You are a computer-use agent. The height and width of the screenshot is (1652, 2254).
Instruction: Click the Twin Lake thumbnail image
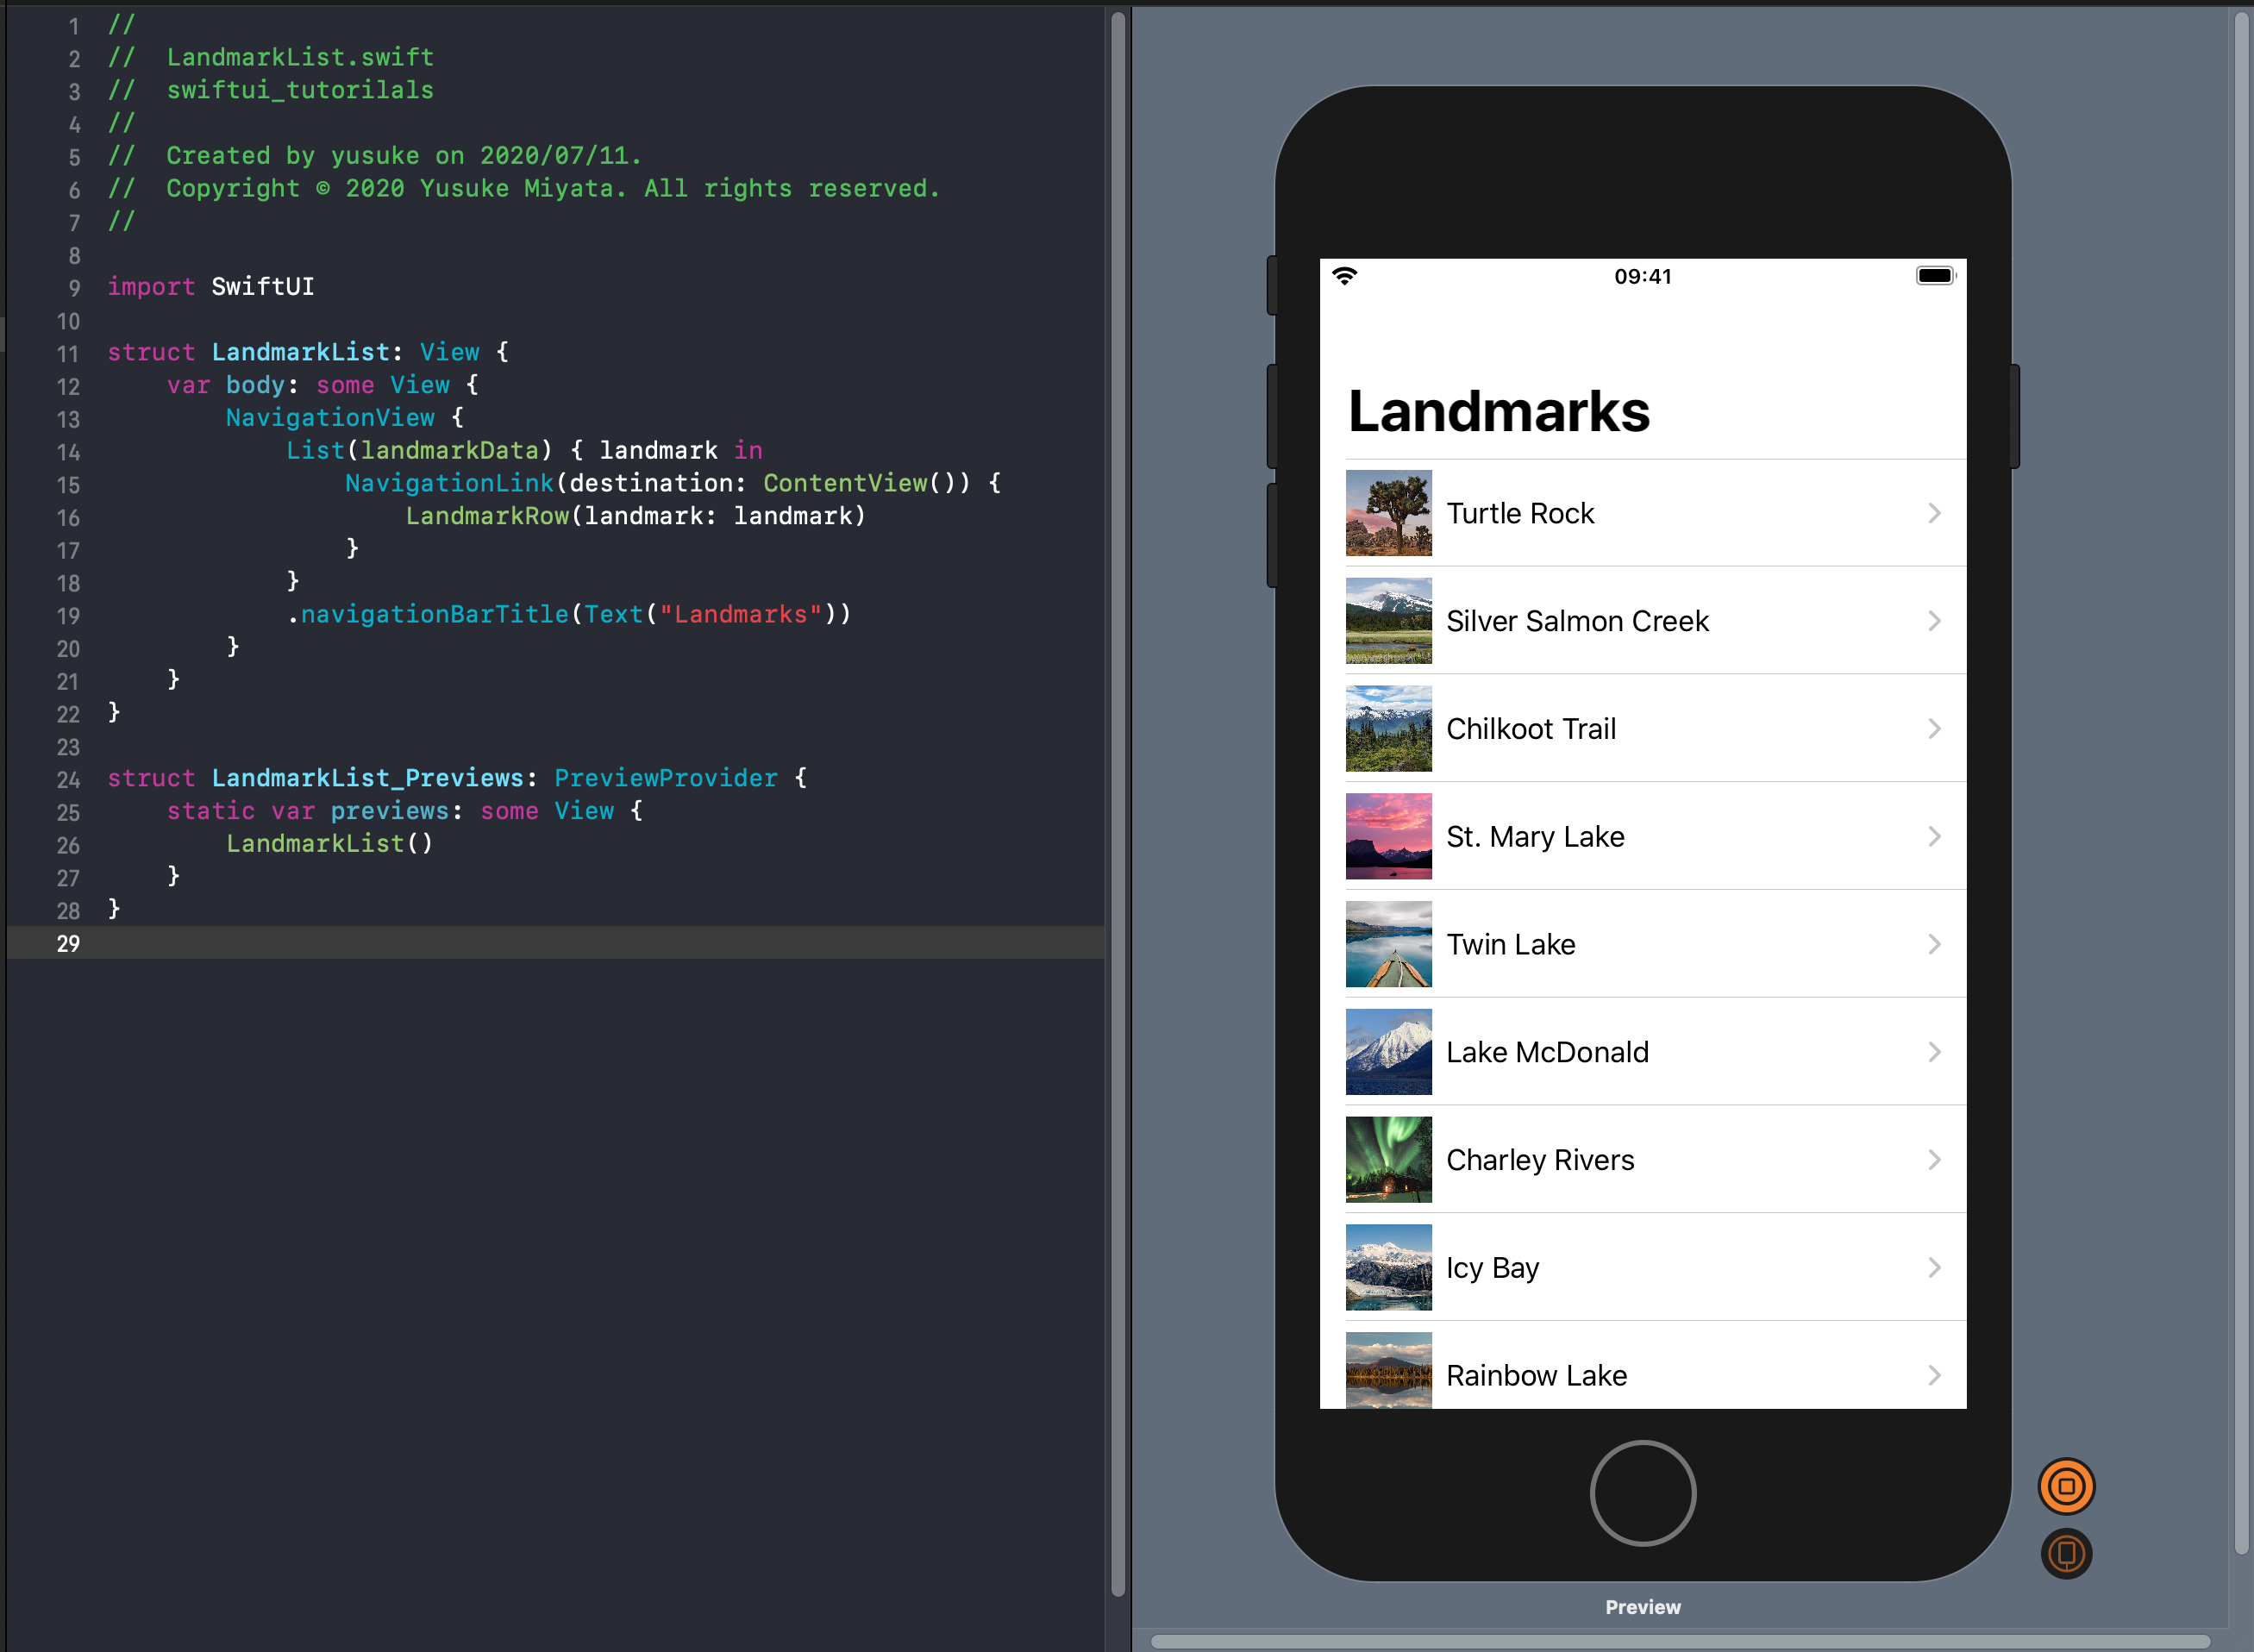pyautogui.click(x=1388, y=944)
